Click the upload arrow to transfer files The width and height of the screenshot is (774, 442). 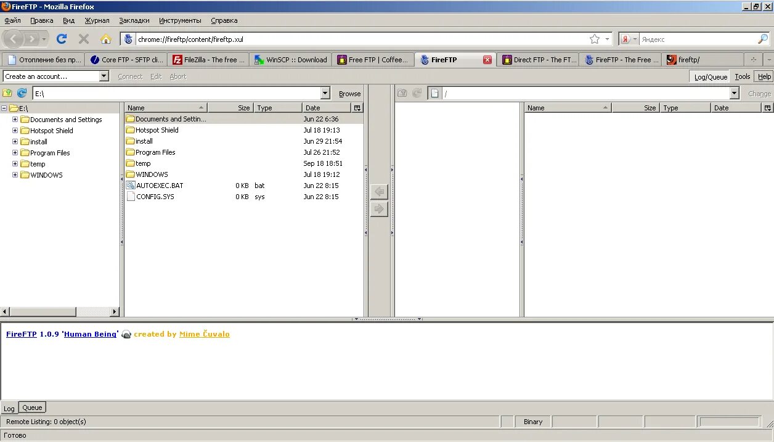pos(379,210)
